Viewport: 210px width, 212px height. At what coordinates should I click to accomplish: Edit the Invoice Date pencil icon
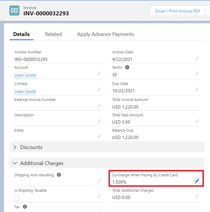(x=197, y=58)
